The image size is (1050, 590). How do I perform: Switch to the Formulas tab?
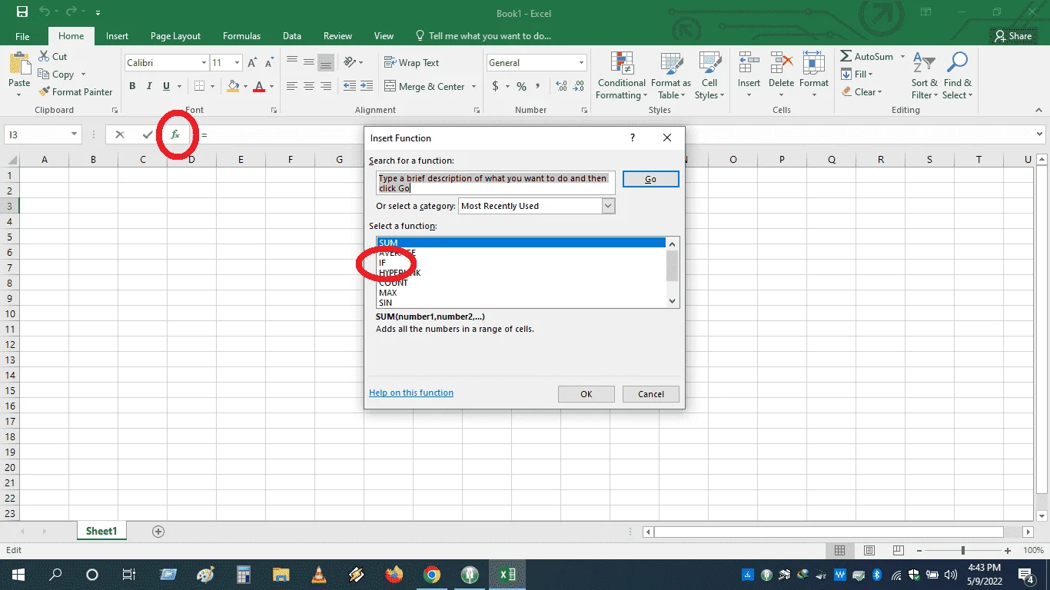[241, 36]
